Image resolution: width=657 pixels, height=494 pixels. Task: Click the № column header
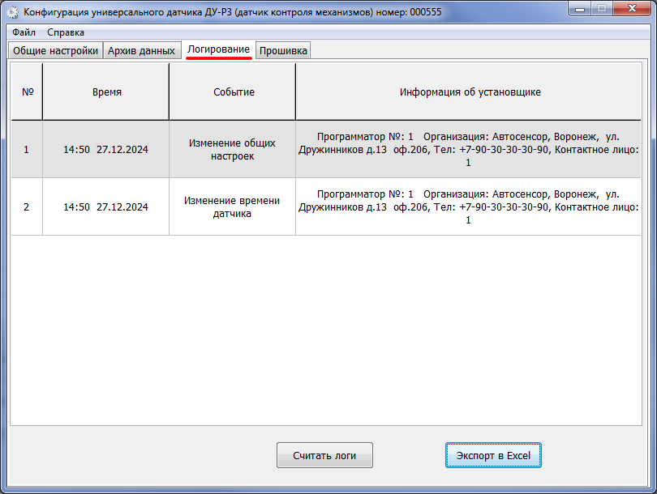pyautogui.click(x=28, y=92)
